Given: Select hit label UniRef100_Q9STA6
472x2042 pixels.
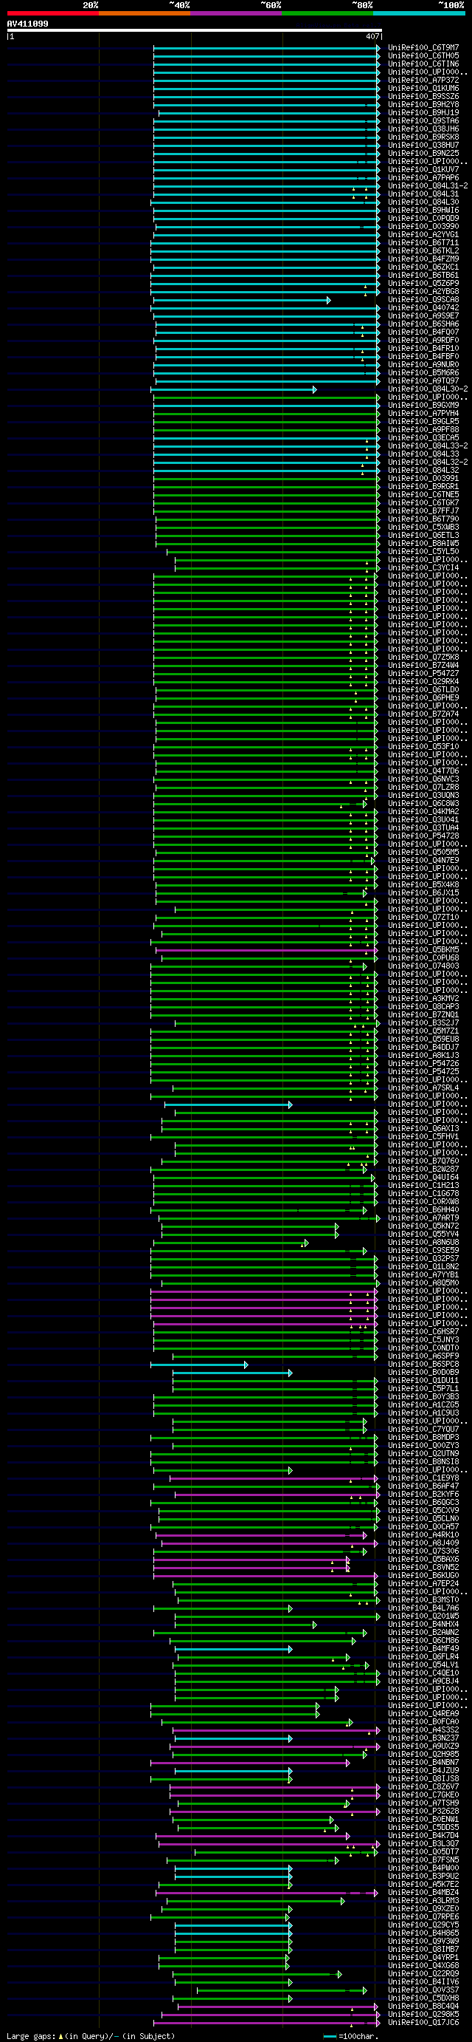Looking at the screenshot, I should pyautogui.click(x=423, y=120).
